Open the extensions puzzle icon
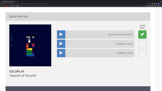Screen dimensions: 162x91 155,4
